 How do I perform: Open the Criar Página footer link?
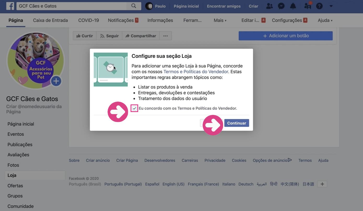click(x=127, y=160)
